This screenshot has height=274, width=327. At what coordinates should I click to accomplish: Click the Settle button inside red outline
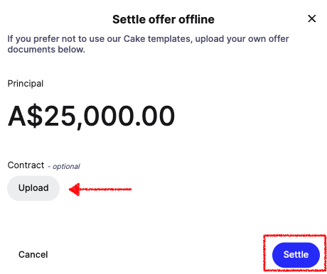coord(296,255)
